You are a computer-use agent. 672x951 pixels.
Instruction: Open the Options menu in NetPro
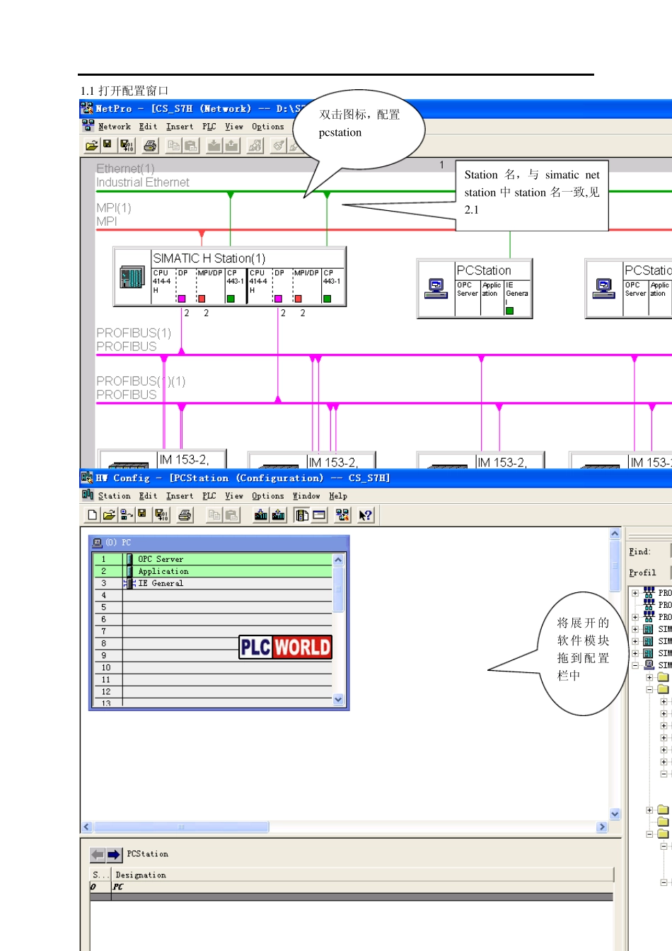267,127
